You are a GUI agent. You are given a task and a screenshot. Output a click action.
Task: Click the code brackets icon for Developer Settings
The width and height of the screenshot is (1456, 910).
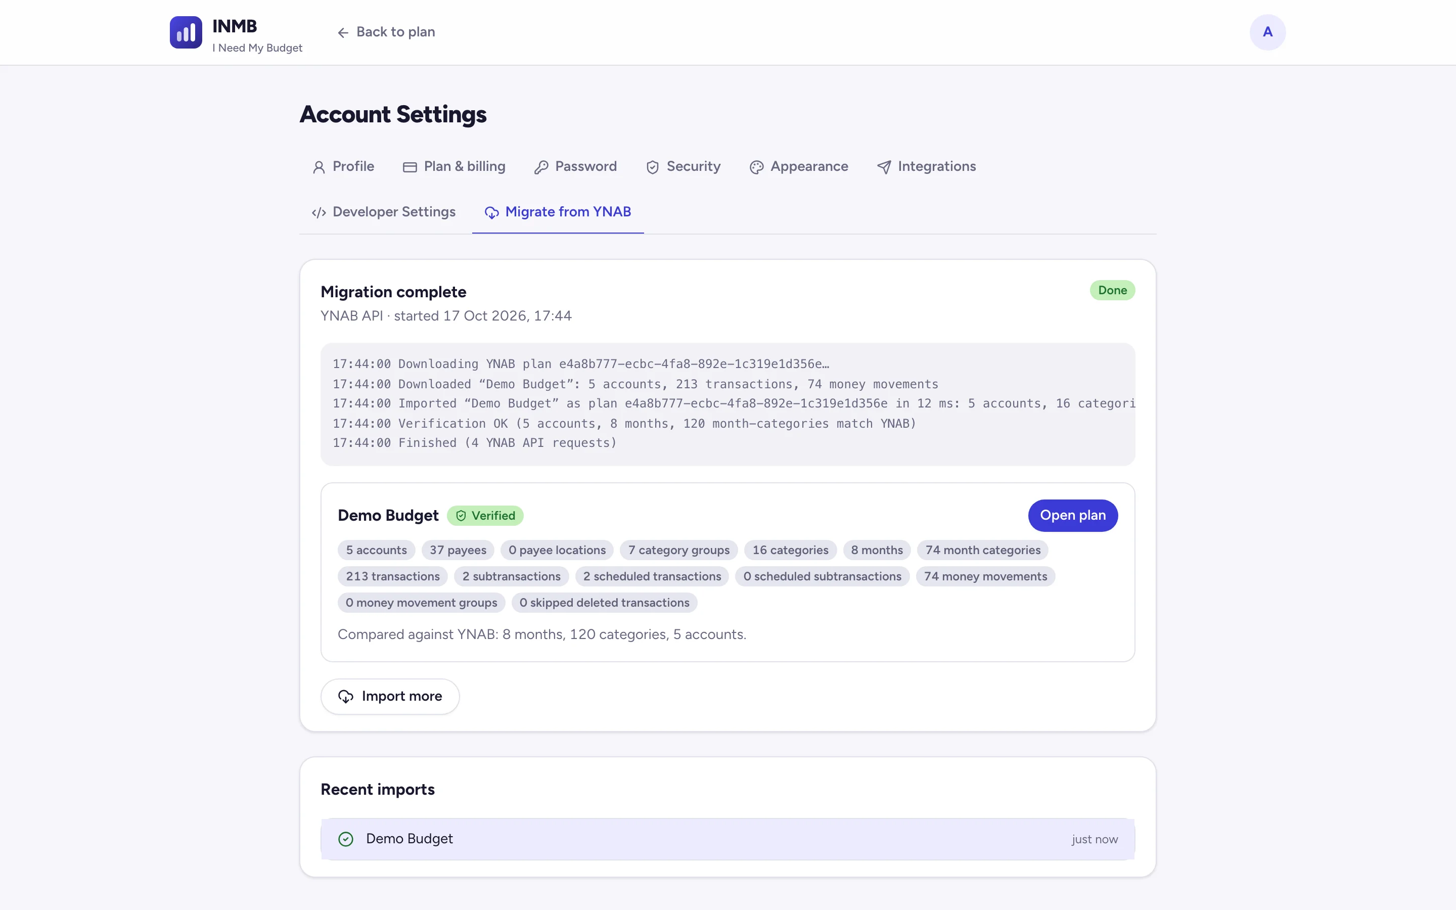(x=319, y=212)
